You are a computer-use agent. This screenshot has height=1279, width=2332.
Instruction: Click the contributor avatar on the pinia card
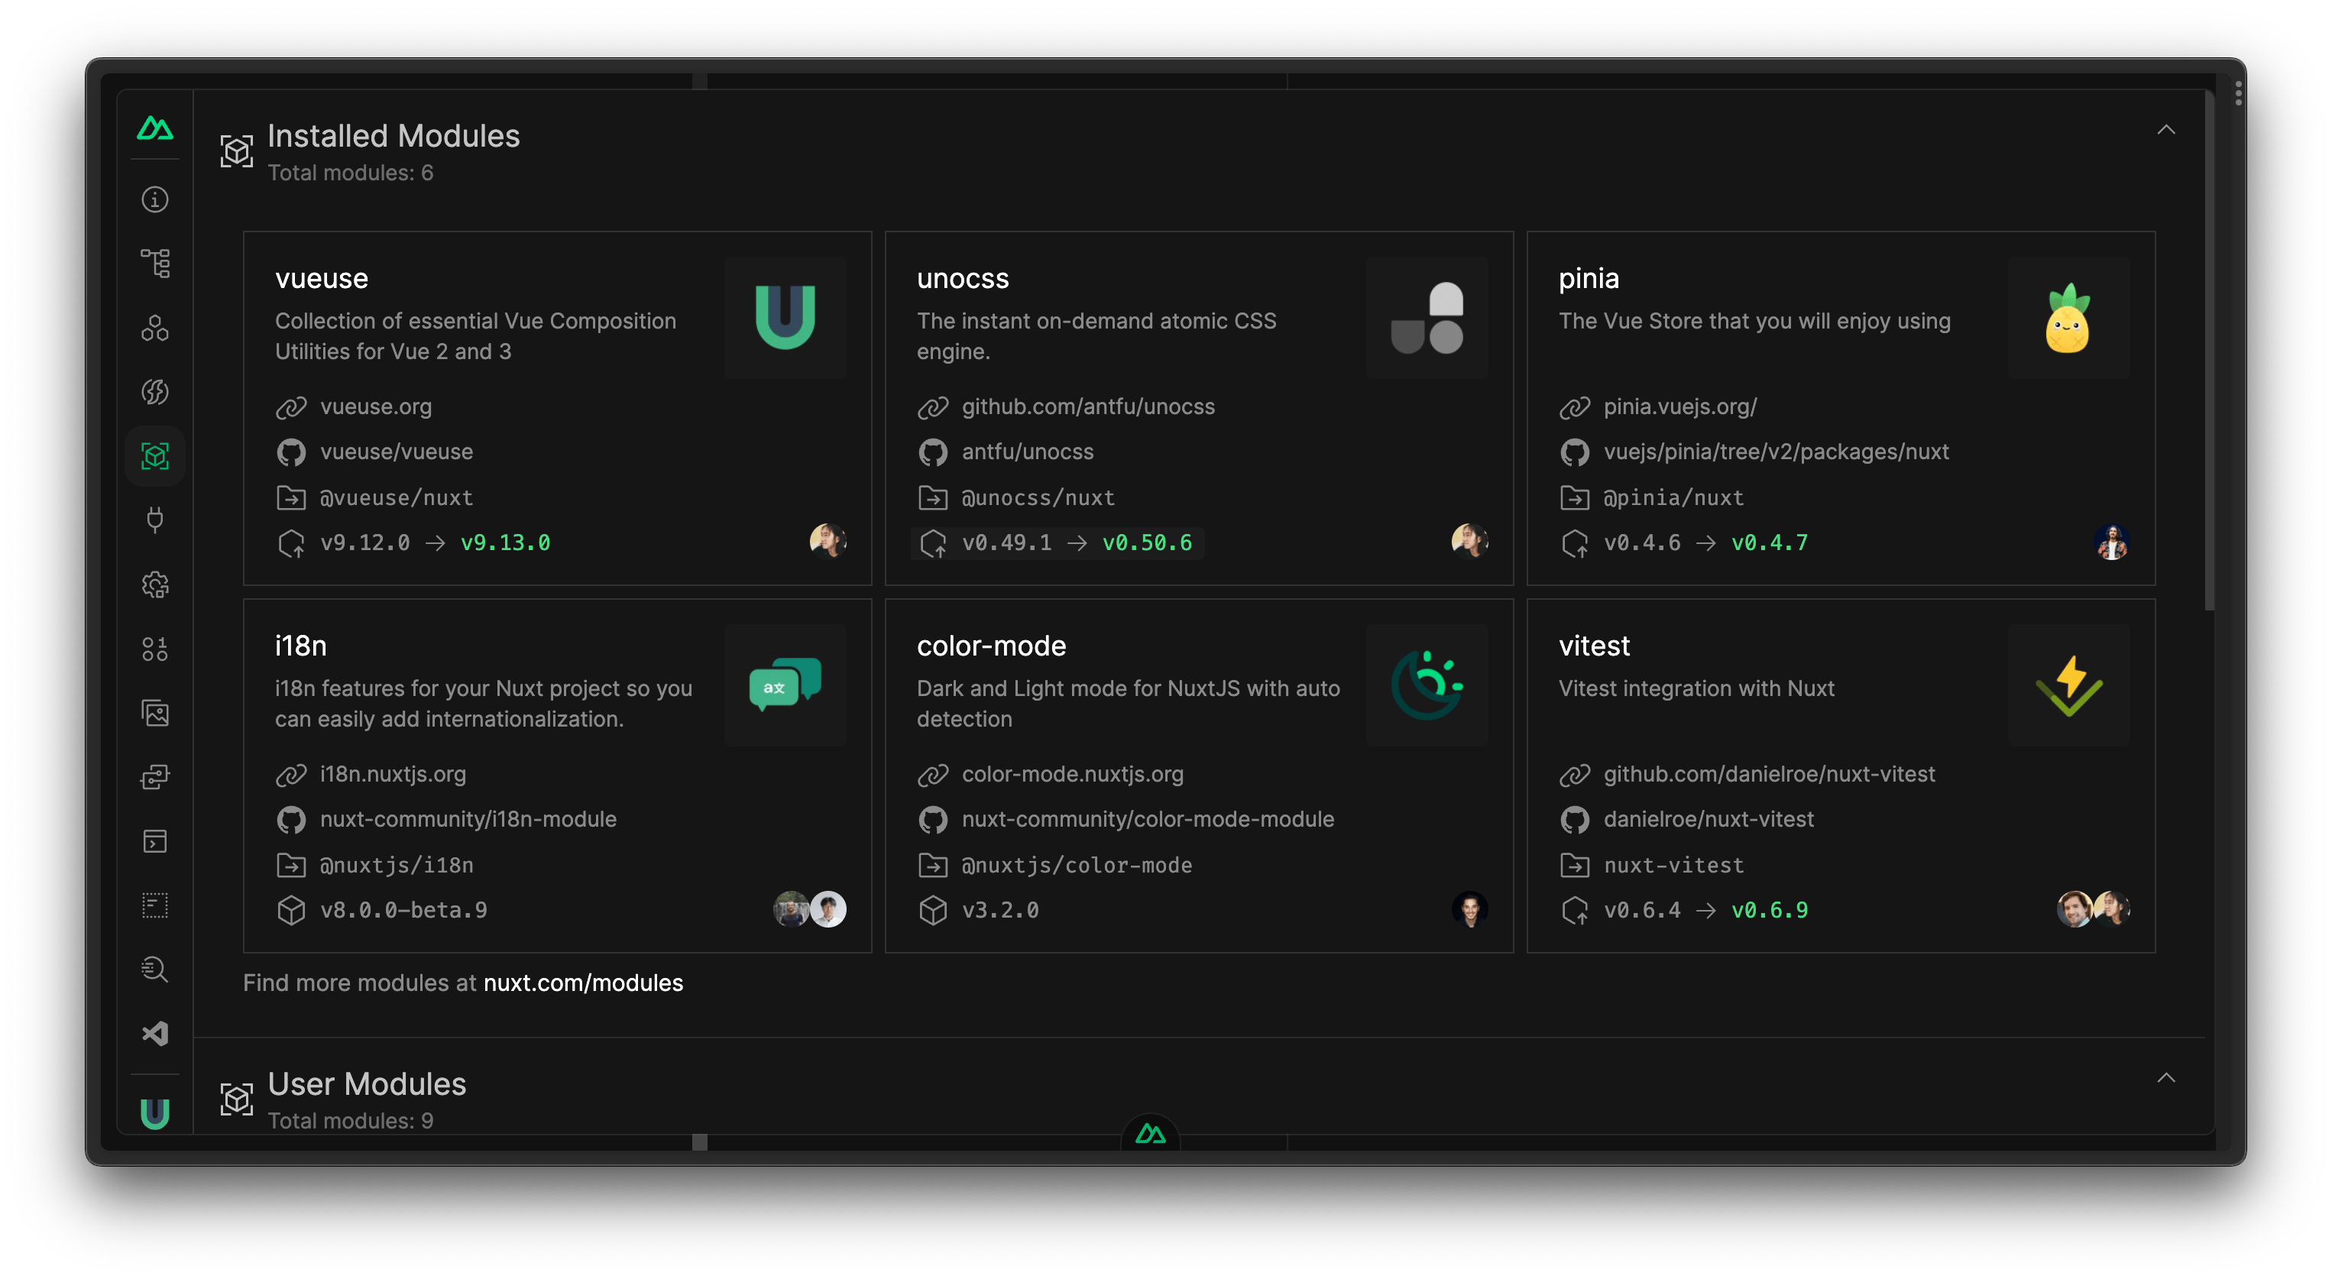point(2113,541)
